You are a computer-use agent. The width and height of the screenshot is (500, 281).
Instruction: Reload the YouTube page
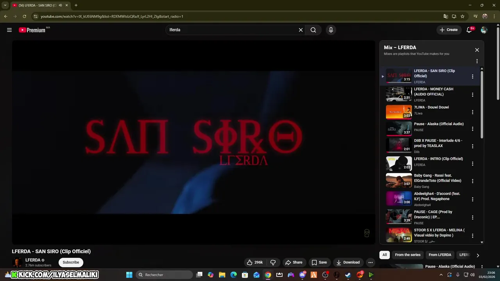click(x=24, y=16)
